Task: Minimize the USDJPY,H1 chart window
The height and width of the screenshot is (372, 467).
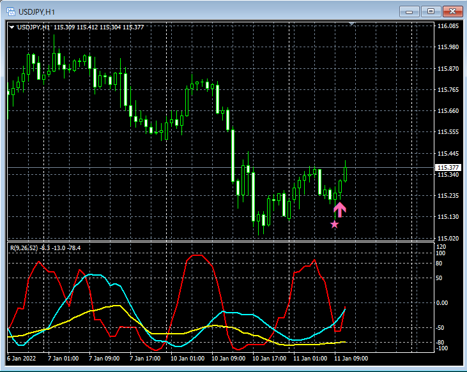Action: click(x=410, y=11)
